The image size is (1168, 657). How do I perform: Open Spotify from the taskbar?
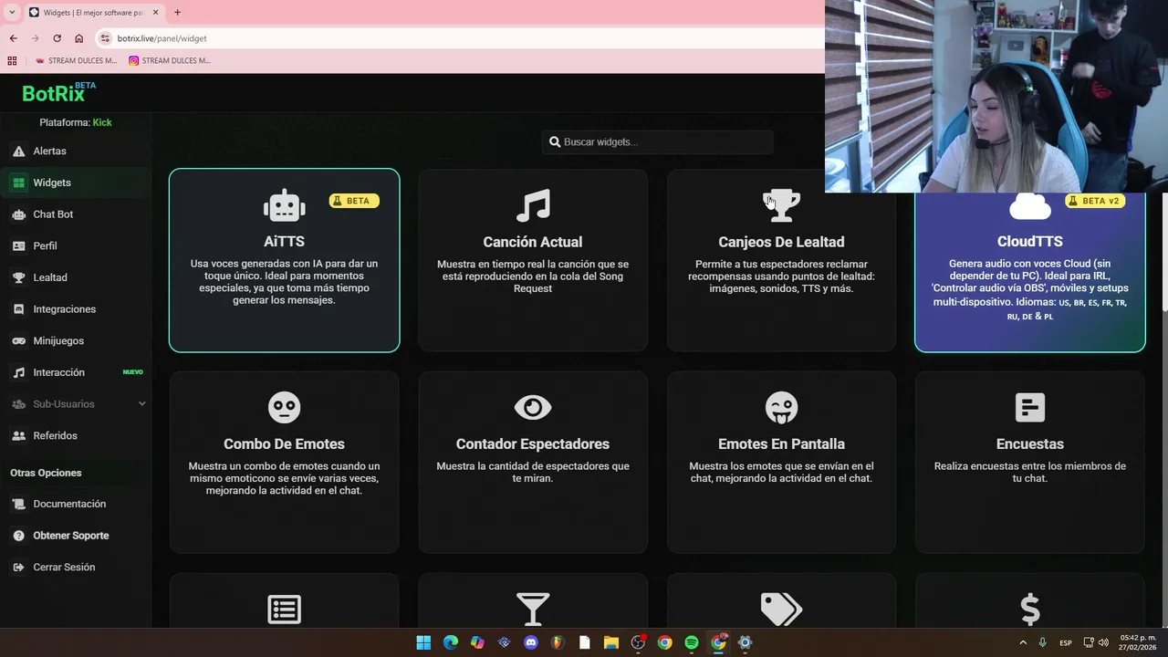pyautogui.click(x=692, y=642)
